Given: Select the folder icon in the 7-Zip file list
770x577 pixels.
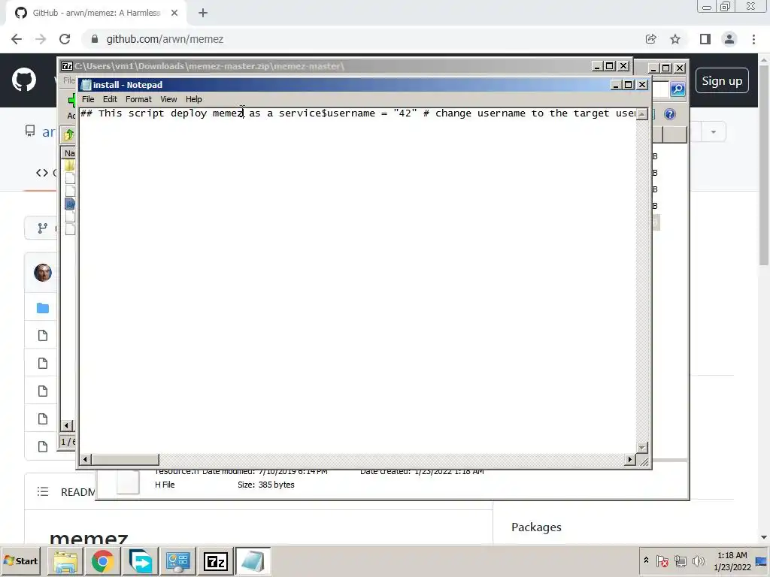Looking at the screenshot, I should click(70, 166).
